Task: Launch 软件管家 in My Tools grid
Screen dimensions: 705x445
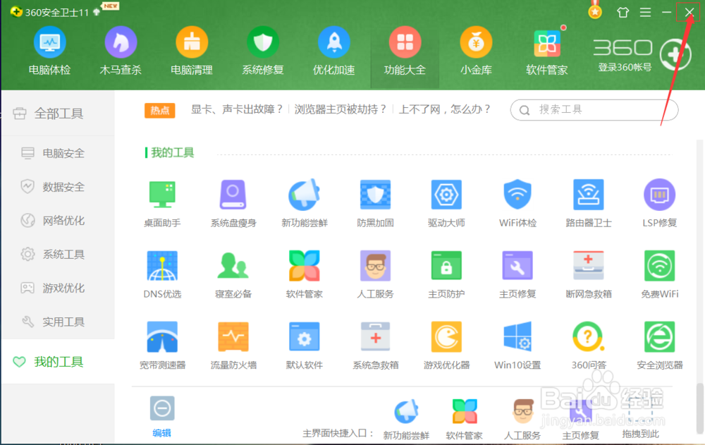Action: click(x=305, y=274)
